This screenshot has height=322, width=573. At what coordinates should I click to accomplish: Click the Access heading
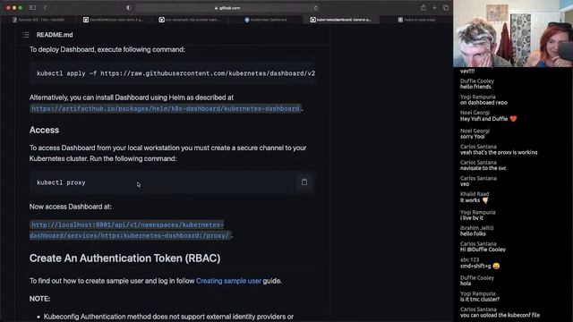pyautogui.click(x=44, y=130)
